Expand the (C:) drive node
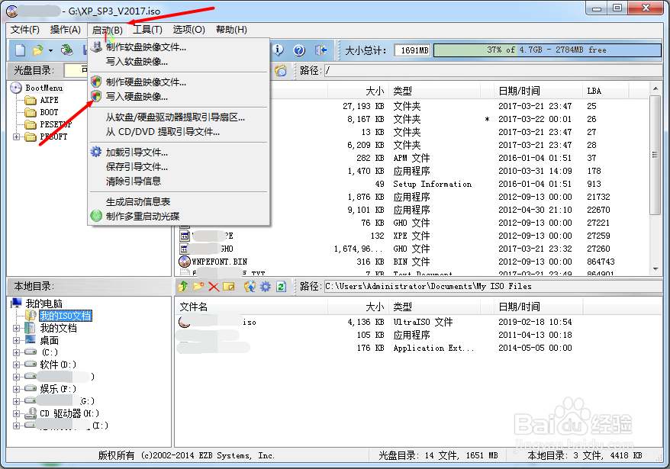 [x=16, y=352]
